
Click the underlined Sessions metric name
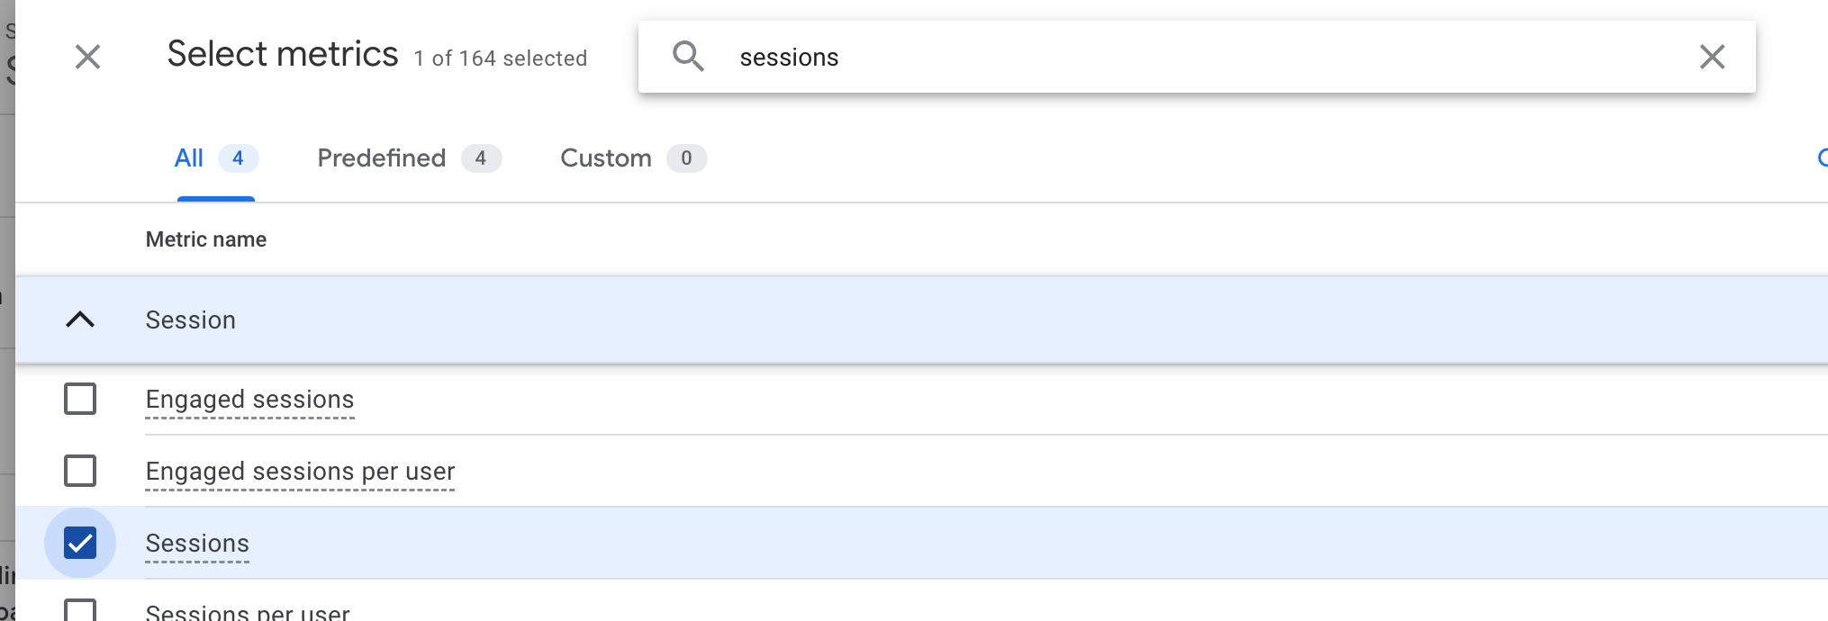click(197, 544)
